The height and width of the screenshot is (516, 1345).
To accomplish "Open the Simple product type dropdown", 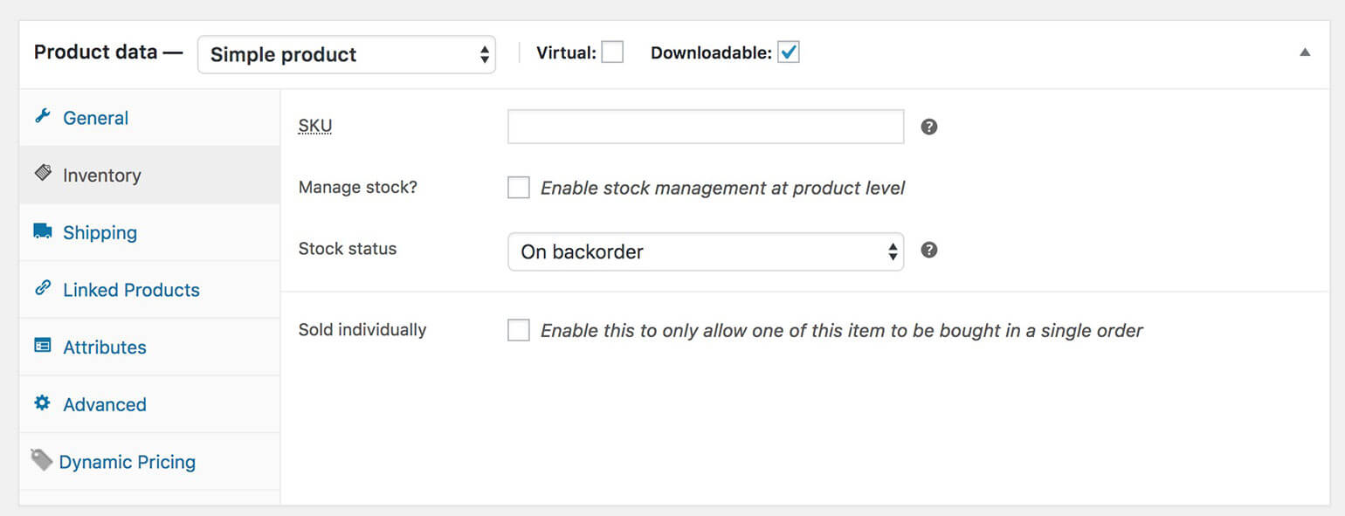I will point(347,54).
